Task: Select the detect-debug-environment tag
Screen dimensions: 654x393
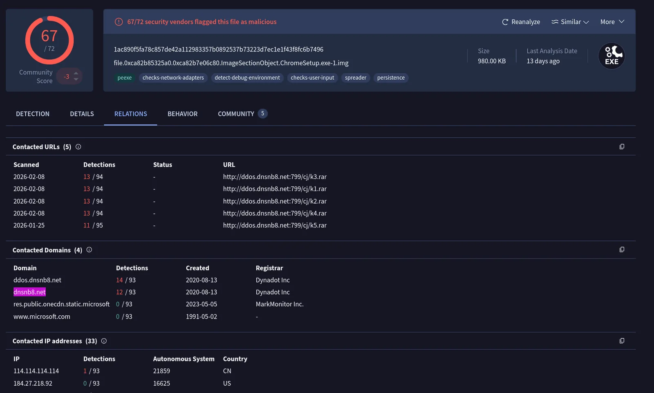Action: coord(247,78)
